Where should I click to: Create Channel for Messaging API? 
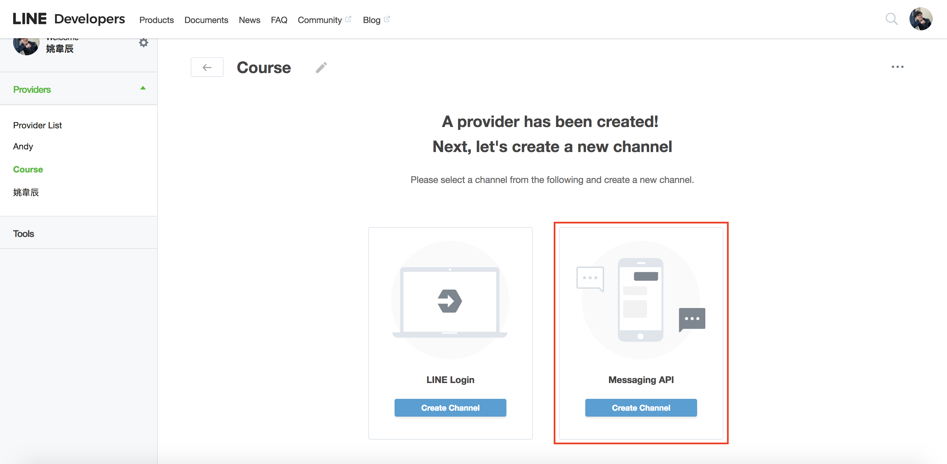coord(641,408)
